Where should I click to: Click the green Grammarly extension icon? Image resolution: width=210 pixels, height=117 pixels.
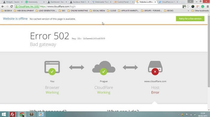coord(202,7)
